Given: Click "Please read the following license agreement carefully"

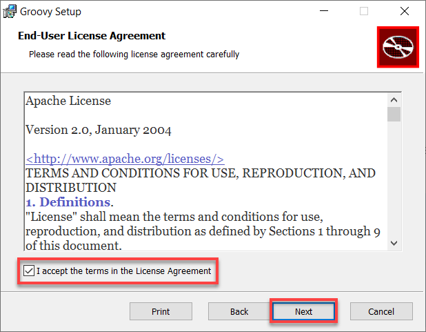Looking at the screenshot, I should (134, 54).
